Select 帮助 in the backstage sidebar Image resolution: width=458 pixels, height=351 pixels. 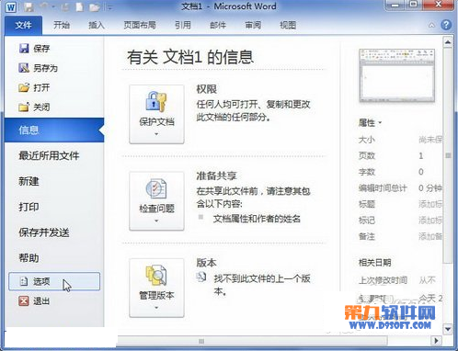29,258
